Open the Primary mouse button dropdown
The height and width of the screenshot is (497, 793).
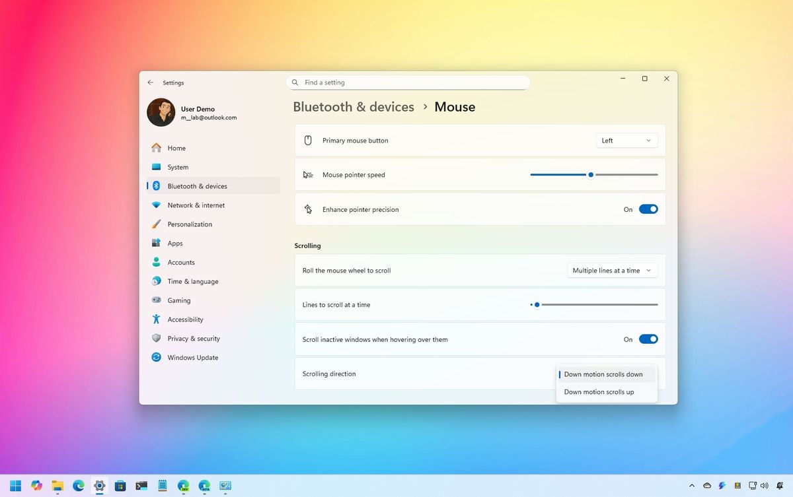(x=626, y=140)
